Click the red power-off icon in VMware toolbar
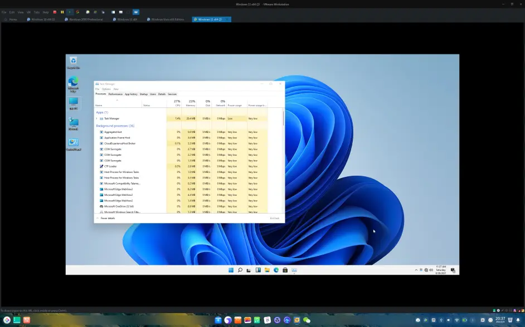 (x=55, y=12)
